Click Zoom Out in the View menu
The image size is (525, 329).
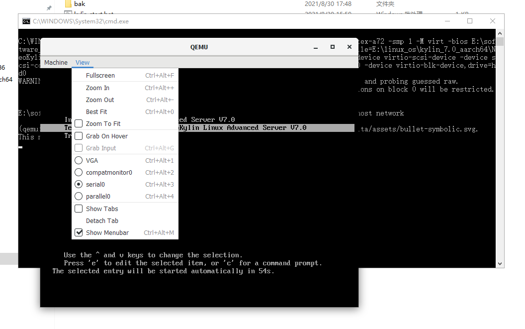(100, 100)
